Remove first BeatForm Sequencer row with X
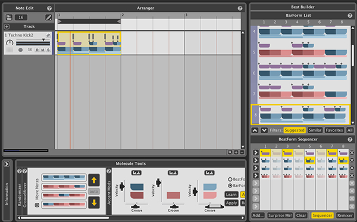 pos(352,152)
